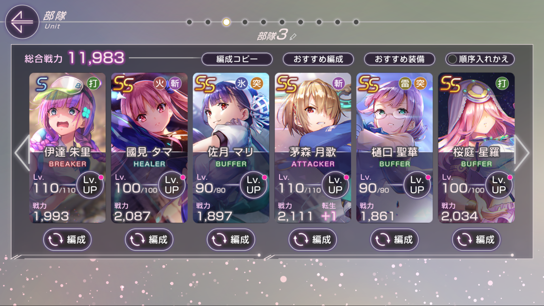Switch to the second unit page dot
Screen dimensions: 544x306
208,22
